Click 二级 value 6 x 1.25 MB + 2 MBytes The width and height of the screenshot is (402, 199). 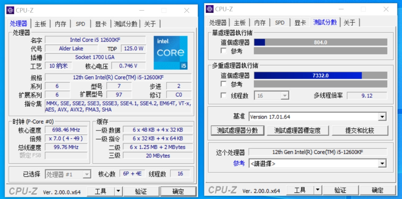158,147
